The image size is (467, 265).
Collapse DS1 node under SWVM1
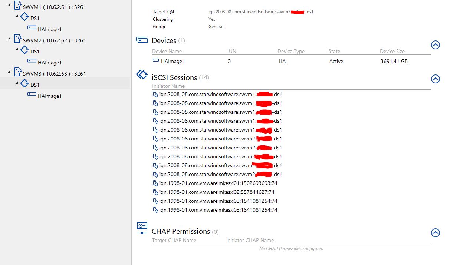[x=17, y=16]
